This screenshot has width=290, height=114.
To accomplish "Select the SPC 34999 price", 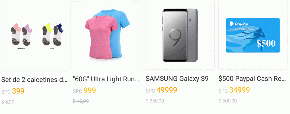I will pos(234,90).
